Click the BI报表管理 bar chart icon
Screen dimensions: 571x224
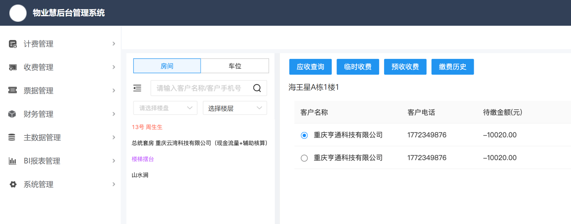pos(12,161)
